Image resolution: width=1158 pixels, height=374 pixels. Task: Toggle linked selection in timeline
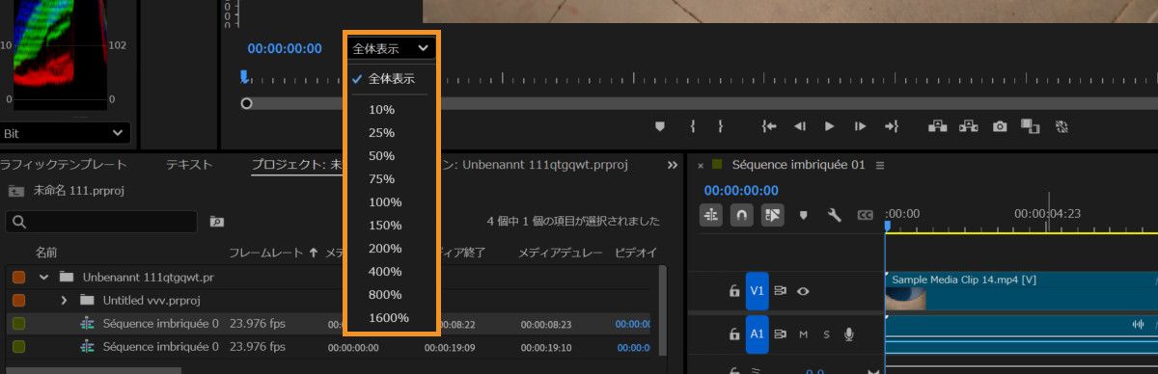[772, 215]
